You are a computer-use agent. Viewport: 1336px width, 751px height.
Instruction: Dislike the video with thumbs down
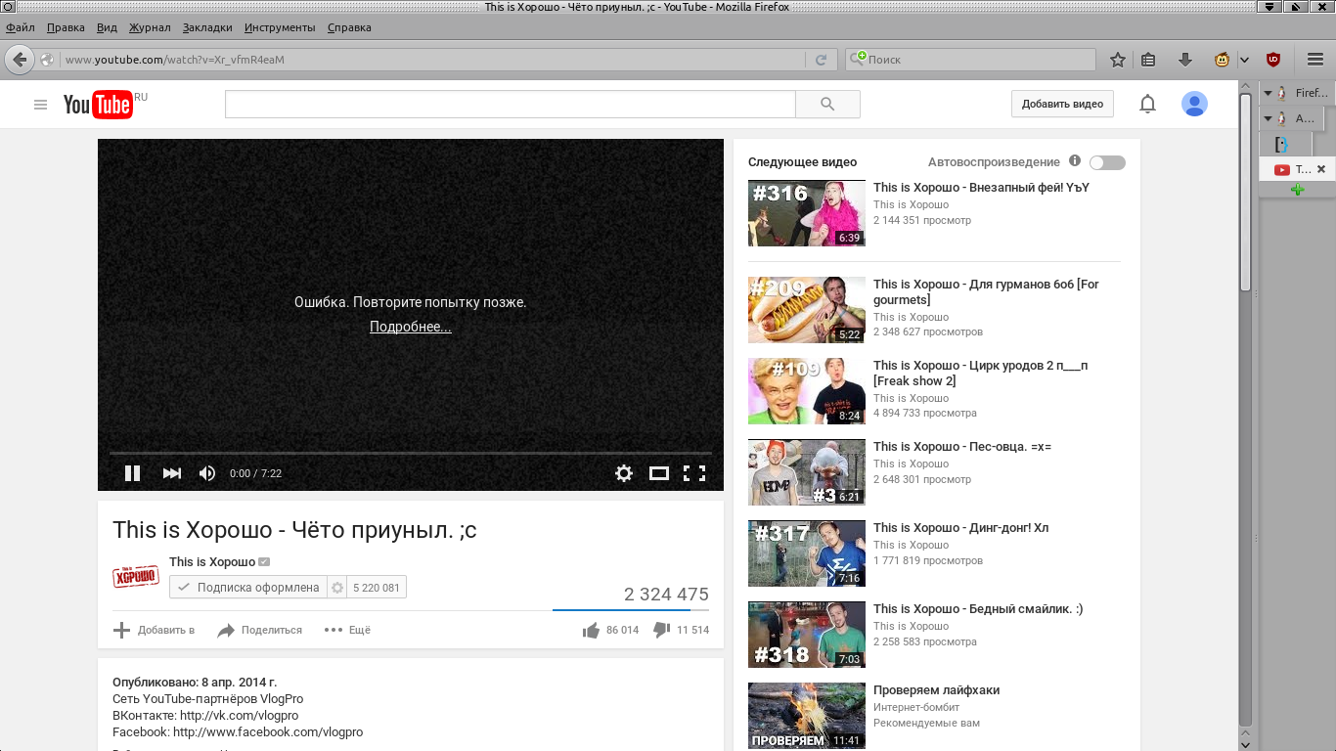coord(661,631)
